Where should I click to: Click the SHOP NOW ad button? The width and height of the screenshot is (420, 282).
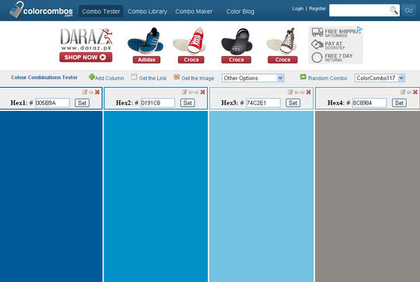(x=86, y=57)
